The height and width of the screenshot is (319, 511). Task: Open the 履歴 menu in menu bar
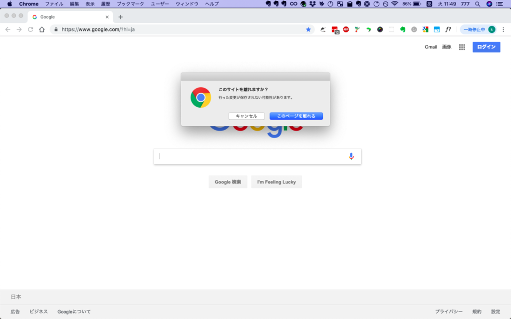tap(105, 4)
